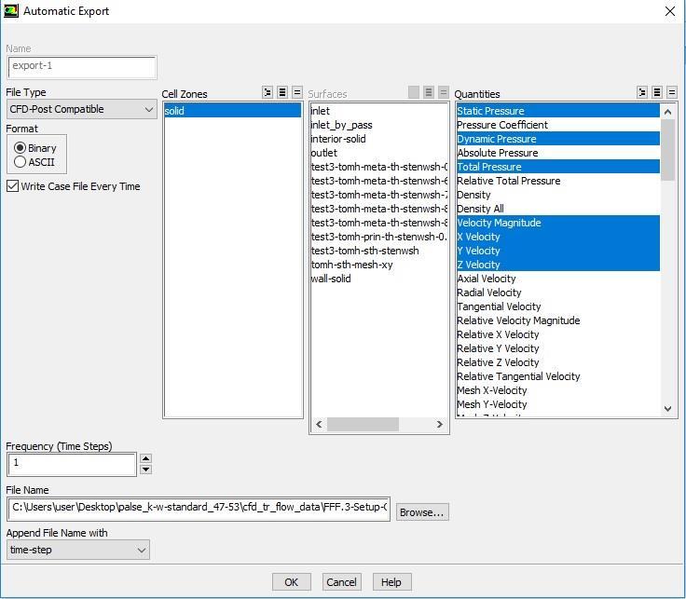Viewport: 686px width, 599px height.
Task: Select the Density All quantity
Action: (558, 209)
